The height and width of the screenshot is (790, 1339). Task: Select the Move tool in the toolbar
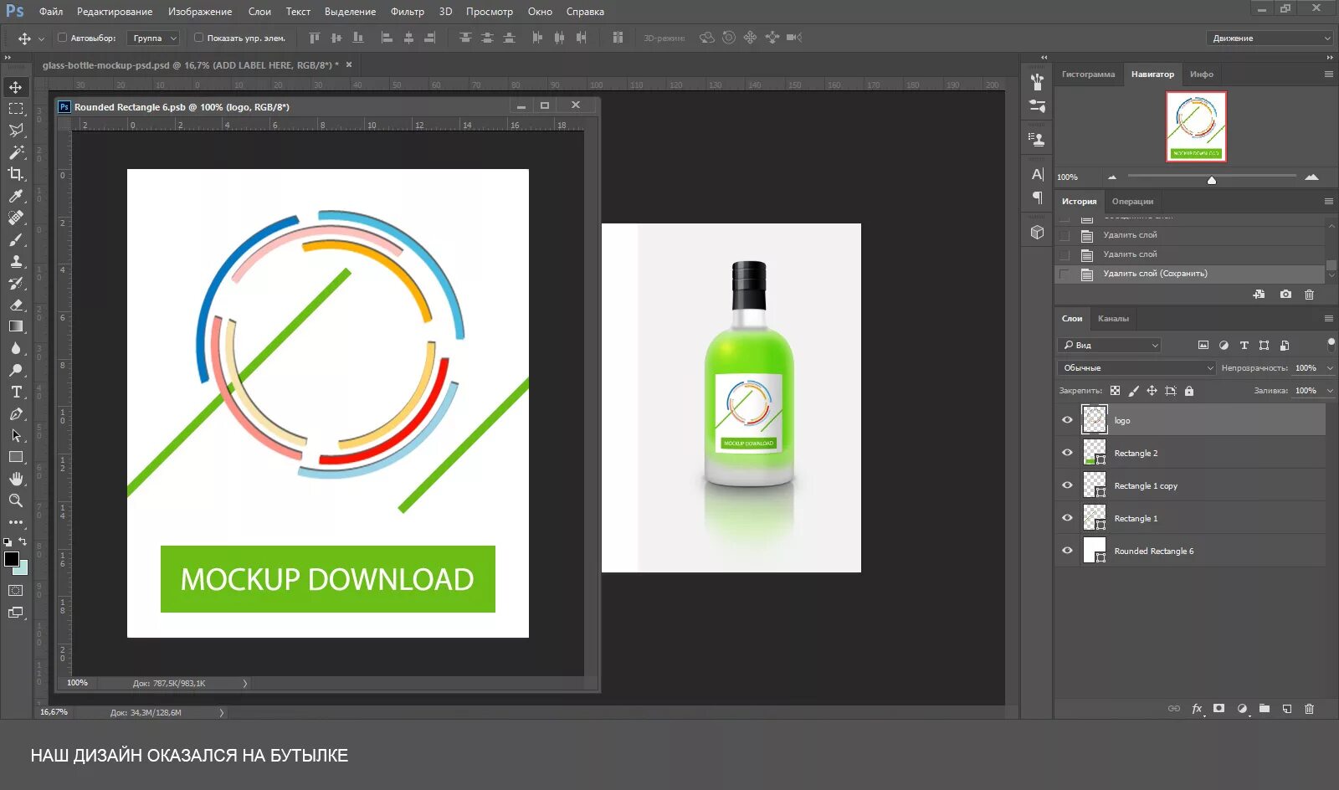click(16, 87)
